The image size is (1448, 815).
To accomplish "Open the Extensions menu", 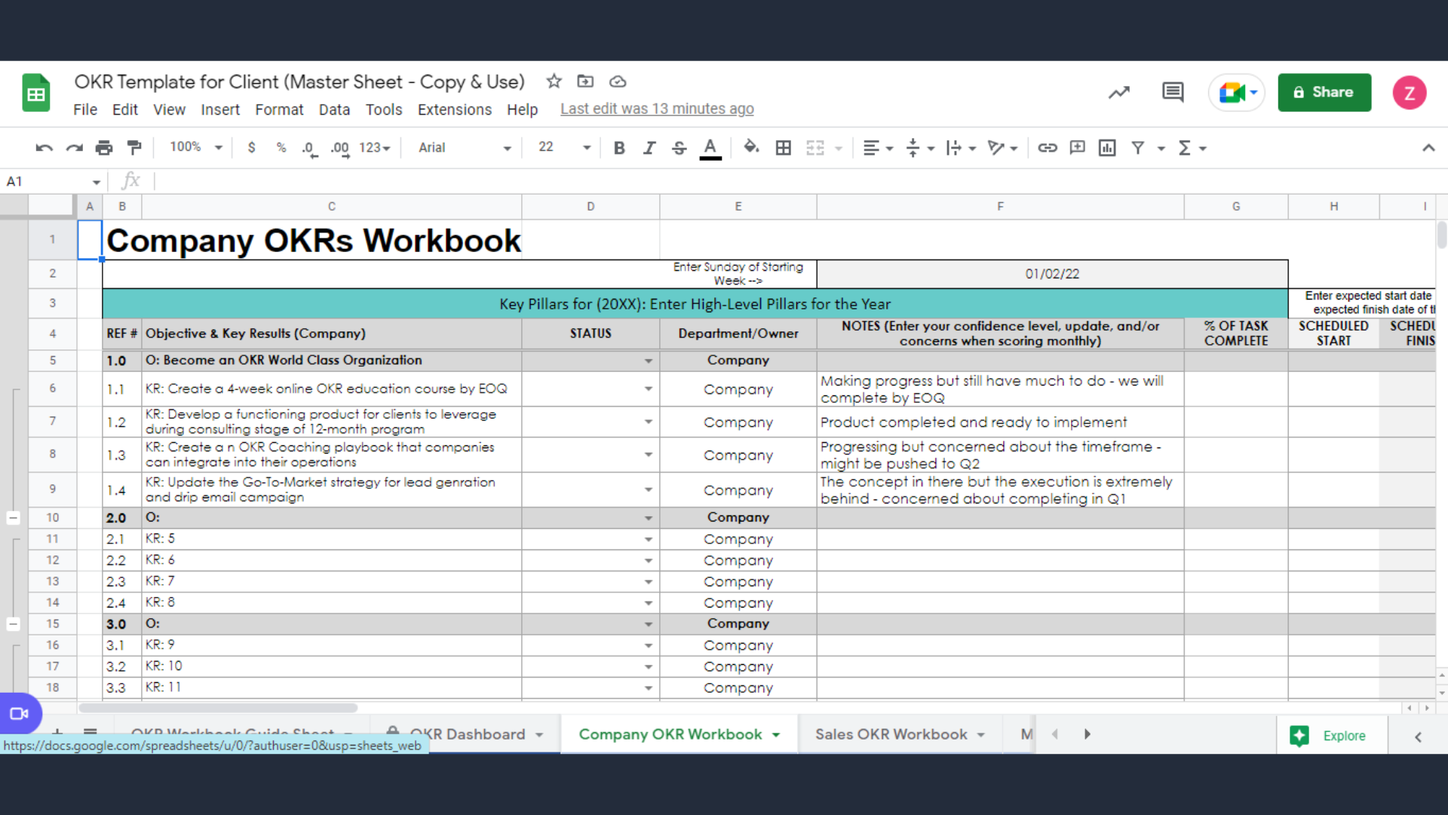I will 455,109.
